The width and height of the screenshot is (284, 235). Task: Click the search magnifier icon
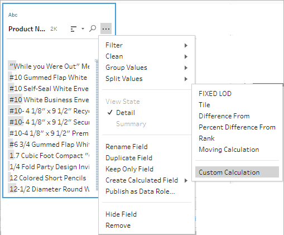pos(93,28)
